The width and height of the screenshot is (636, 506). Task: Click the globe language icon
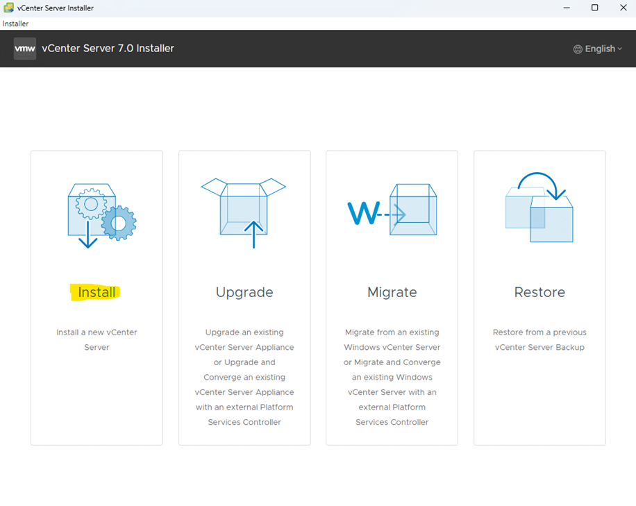578,49
